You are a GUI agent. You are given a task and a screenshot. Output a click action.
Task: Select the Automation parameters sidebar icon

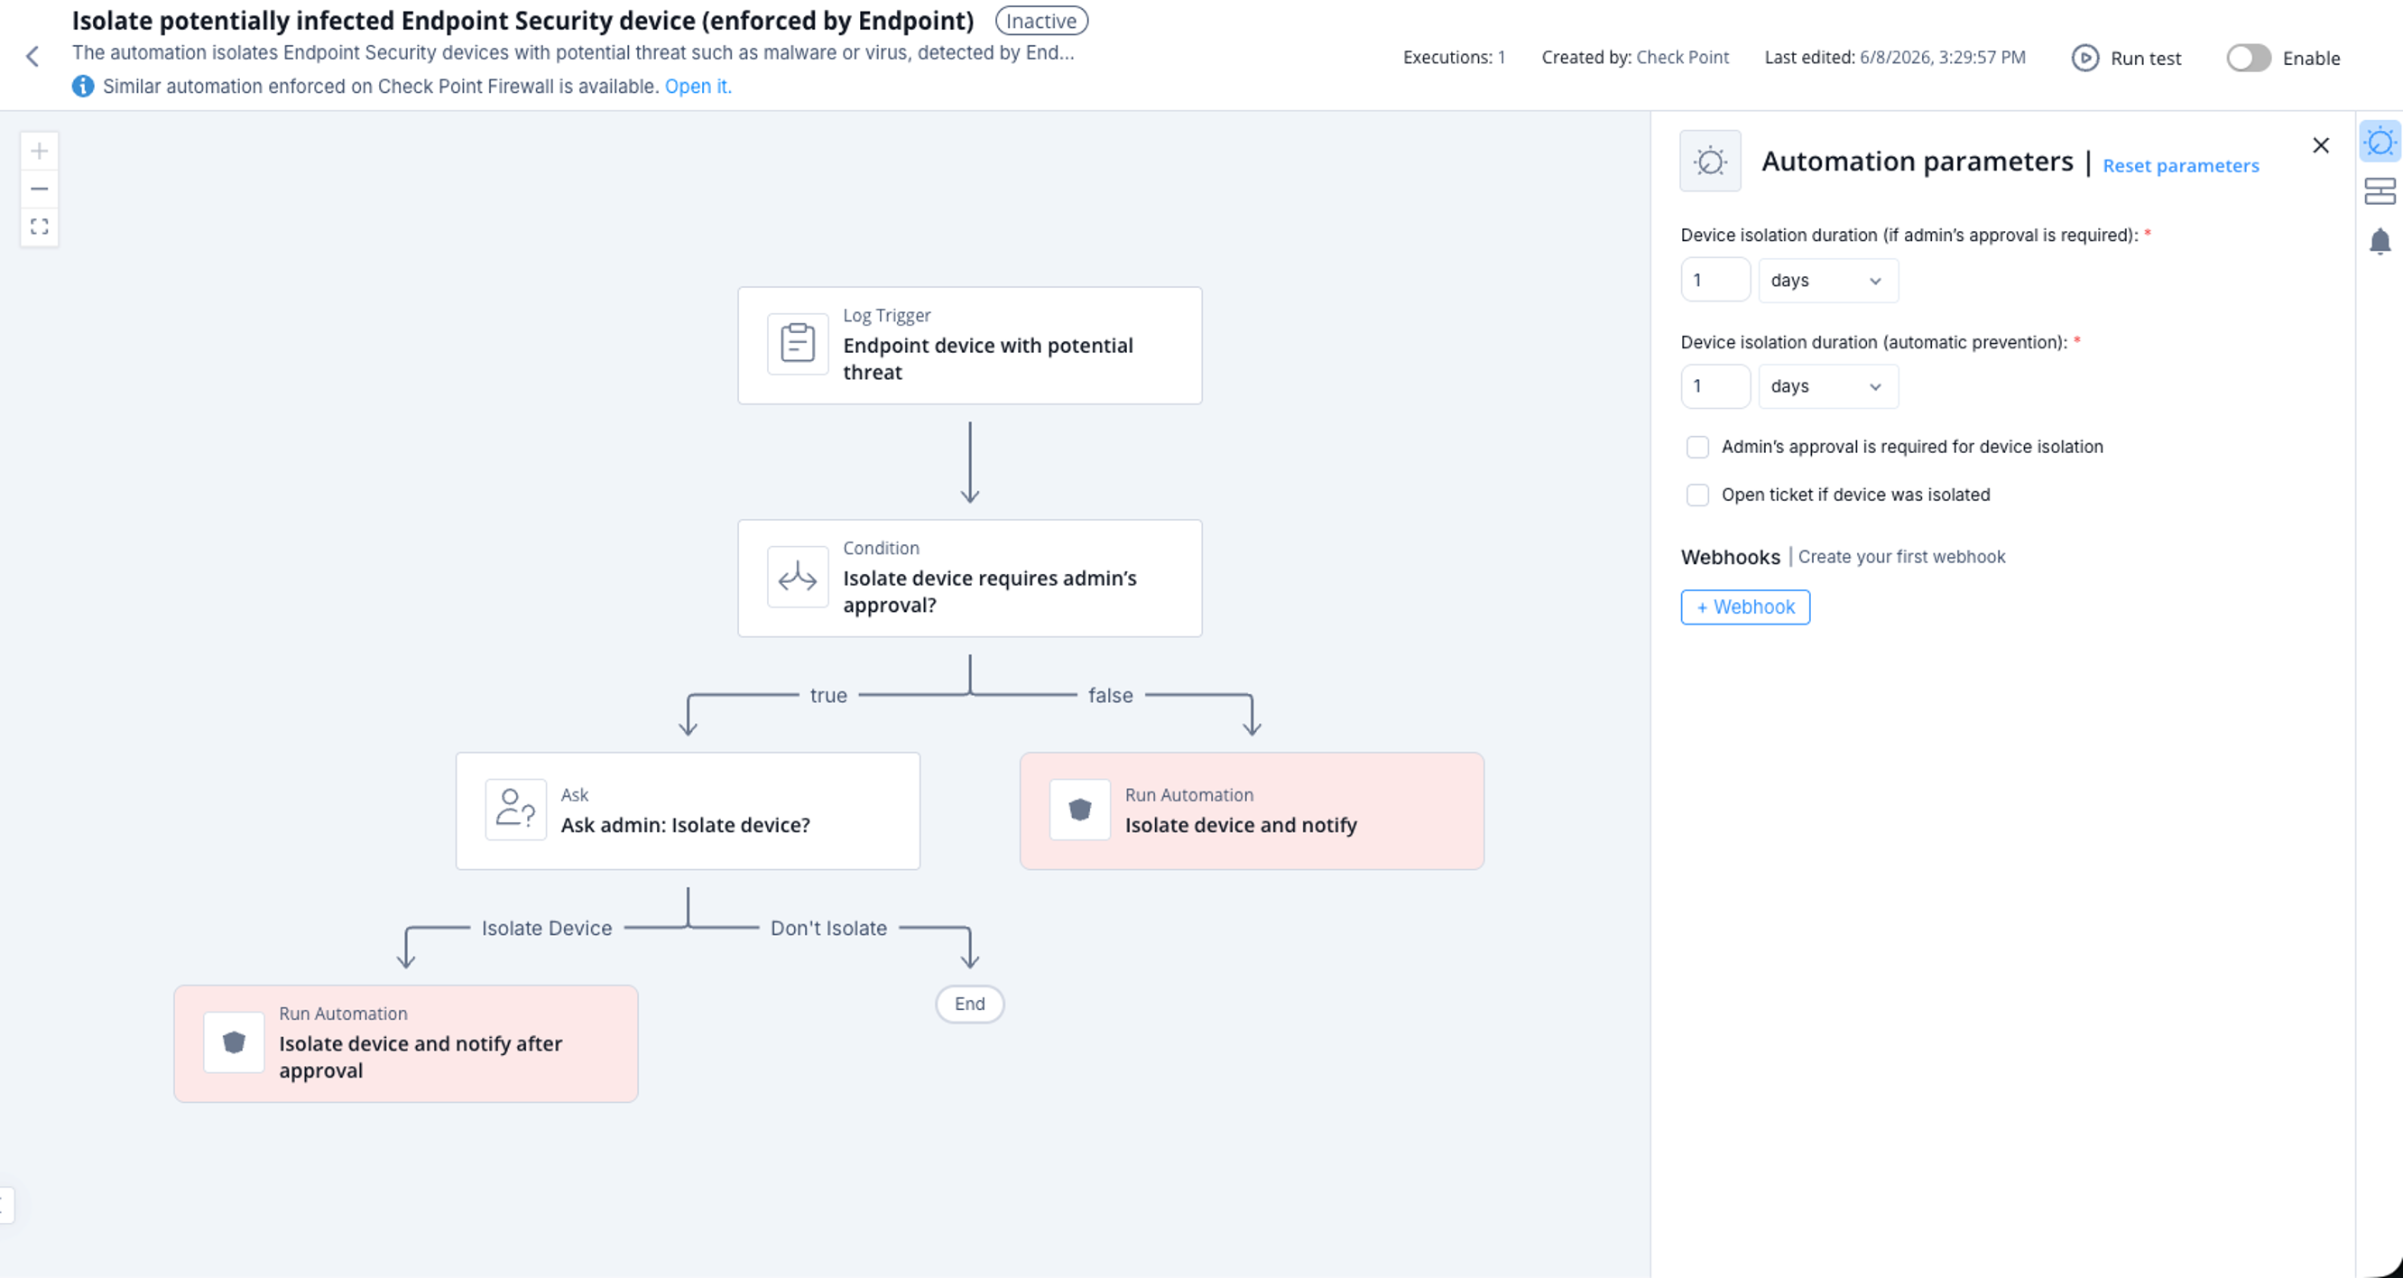coord(2380,142)
